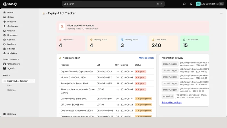Select Vitamin D3 5000 IU 120ct
The height and width of the screenshot is (128, 227).
tap(73, 77)
